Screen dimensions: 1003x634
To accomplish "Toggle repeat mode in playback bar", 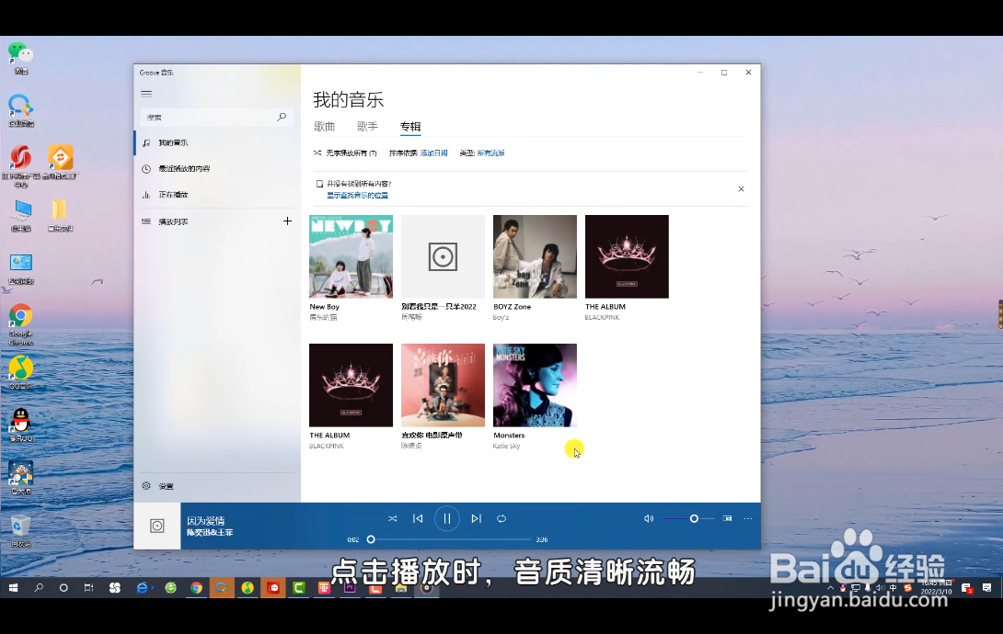I will [501, 518].
